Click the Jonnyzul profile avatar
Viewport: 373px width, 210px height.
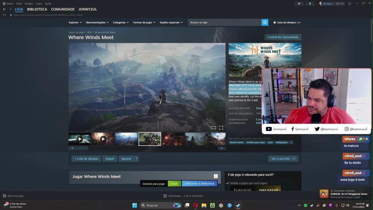(319, 3)
